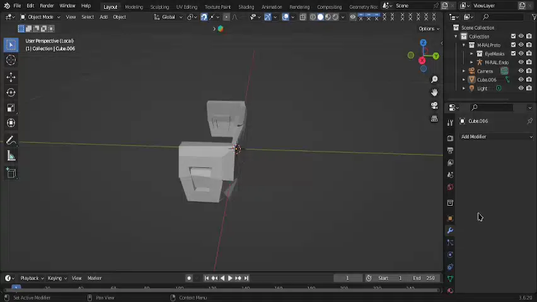Image resolution: width=537 pixels, height=302 pixels.
Task: Toggle camera view icon
Action: [434, 106]
